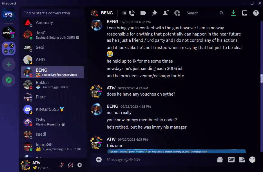Open pinned messages
The image size is (263, 172).
pos(155,13)
